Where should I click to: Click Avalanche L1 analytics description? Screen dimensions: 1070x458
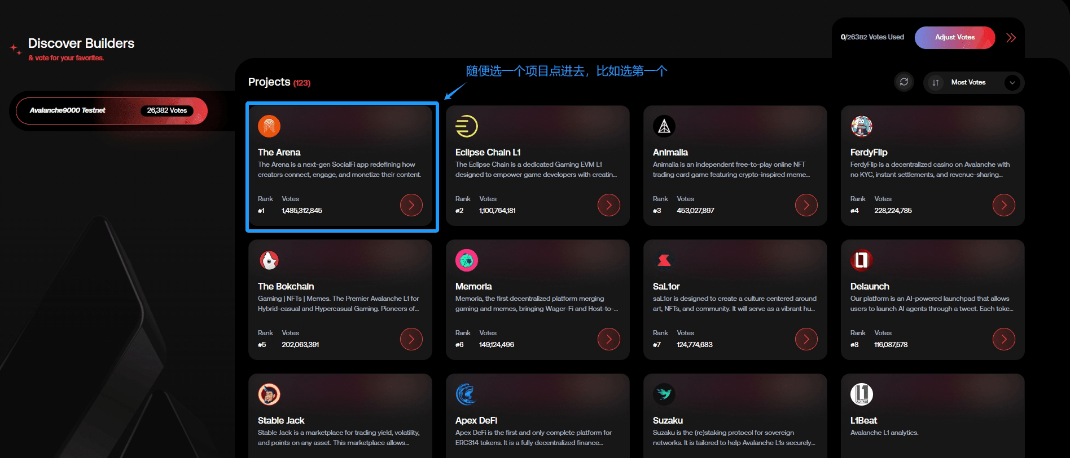pos(884,433)
